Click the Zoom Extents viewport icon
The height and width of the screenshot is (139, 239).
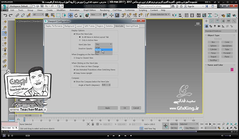pos(231,124)
